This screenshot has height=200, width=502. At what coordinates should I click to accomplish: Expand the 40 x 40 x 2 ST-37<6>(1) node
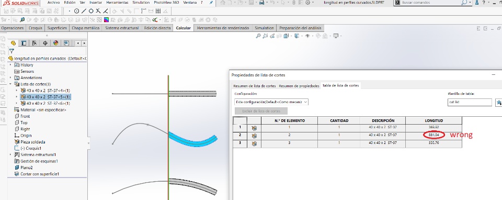coord(17,103)
